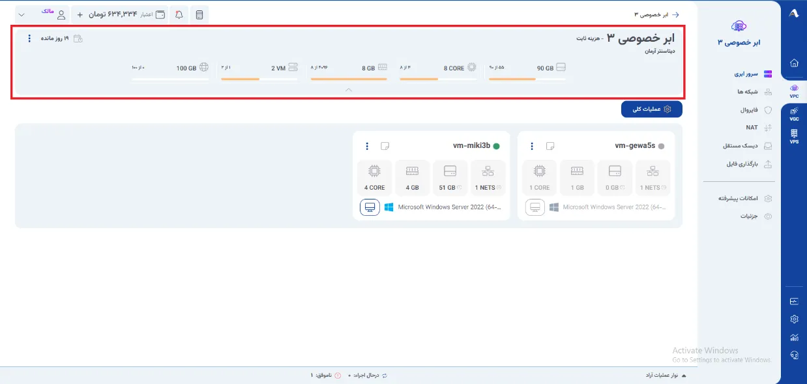This screenshot has height=384, width=807.
Task: Open the monitoring icon in the rail
Action: [794, 301]
